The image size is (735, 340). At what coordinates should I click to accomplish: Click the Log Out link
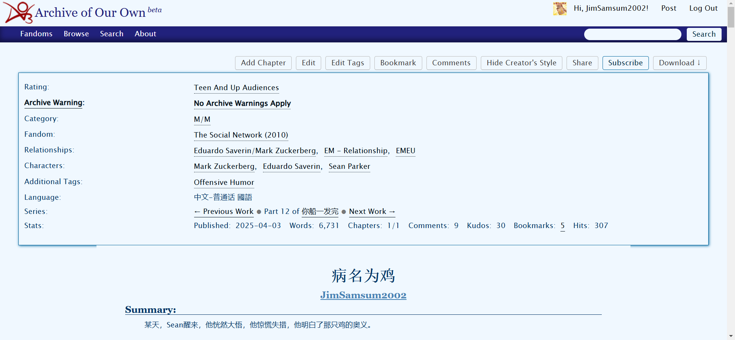click(703, 8)
